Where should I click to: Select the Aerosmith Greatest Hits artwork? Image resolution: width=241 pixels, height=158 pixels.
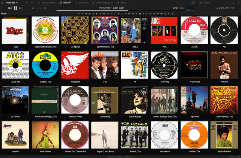click(75, 65)
